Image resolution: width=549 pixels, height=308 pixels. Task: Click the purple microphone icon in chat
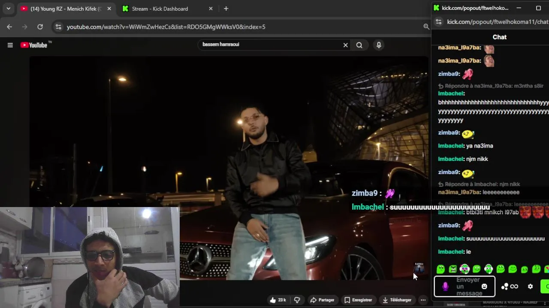(445, 287)
